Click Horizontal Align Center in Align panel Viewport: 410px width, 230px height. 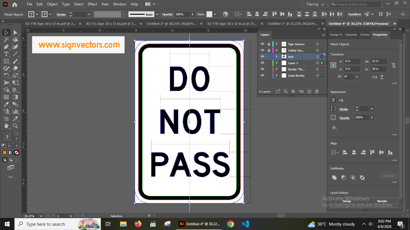click(354, 152)
